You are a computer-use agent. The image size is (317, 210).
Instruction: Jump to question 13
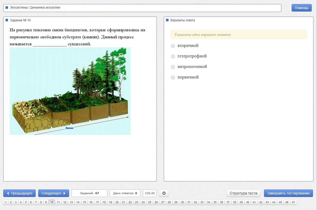click(71, 202)
